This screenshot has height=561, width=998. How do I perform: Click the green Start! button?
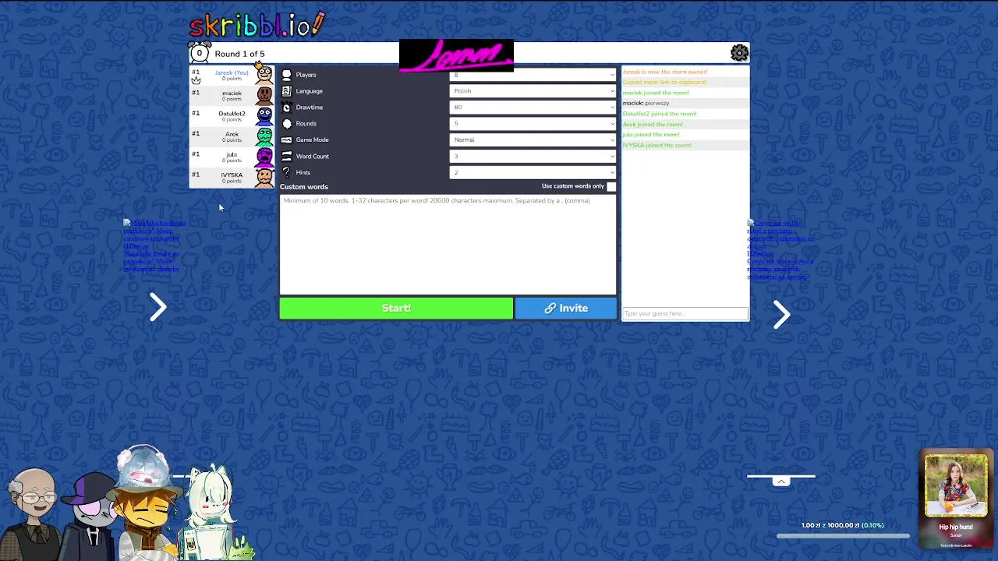[x=396, y=308]
